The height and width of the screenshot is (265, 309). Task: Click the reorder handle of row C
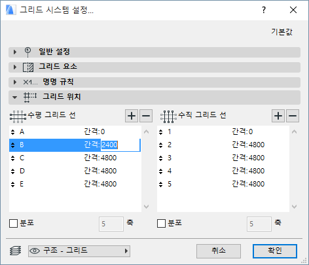(13, 158)
